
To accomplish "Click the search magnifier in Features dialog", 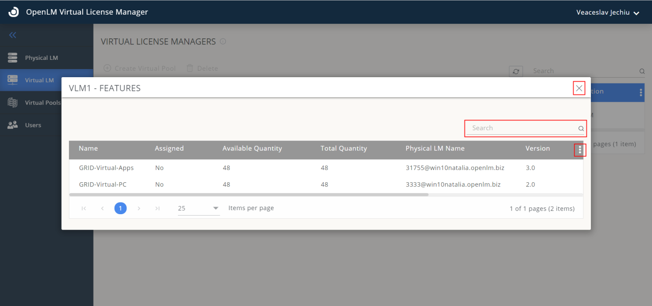I will pyautogui.click(x=581, y=128).
